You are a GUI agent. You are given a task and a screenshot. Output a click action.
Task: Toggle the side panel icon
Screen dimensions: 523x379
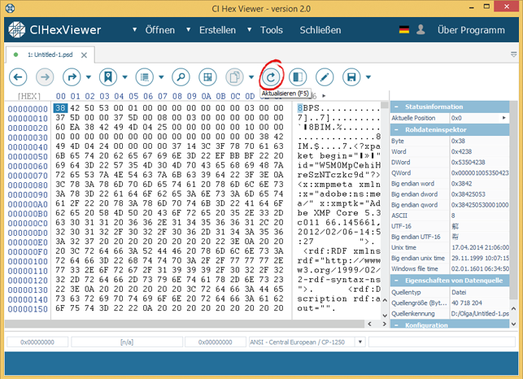298,77
